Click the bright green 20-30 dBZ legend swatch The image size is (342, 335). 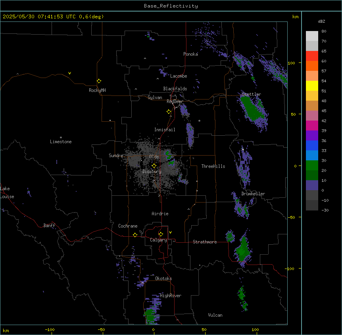point(312,166)
